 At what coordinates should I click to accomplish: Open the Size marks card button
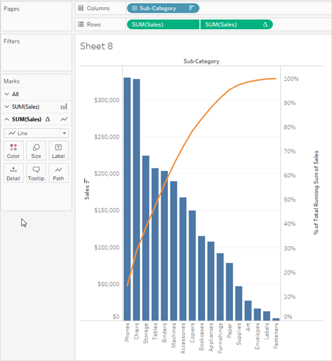coord(36,151)
